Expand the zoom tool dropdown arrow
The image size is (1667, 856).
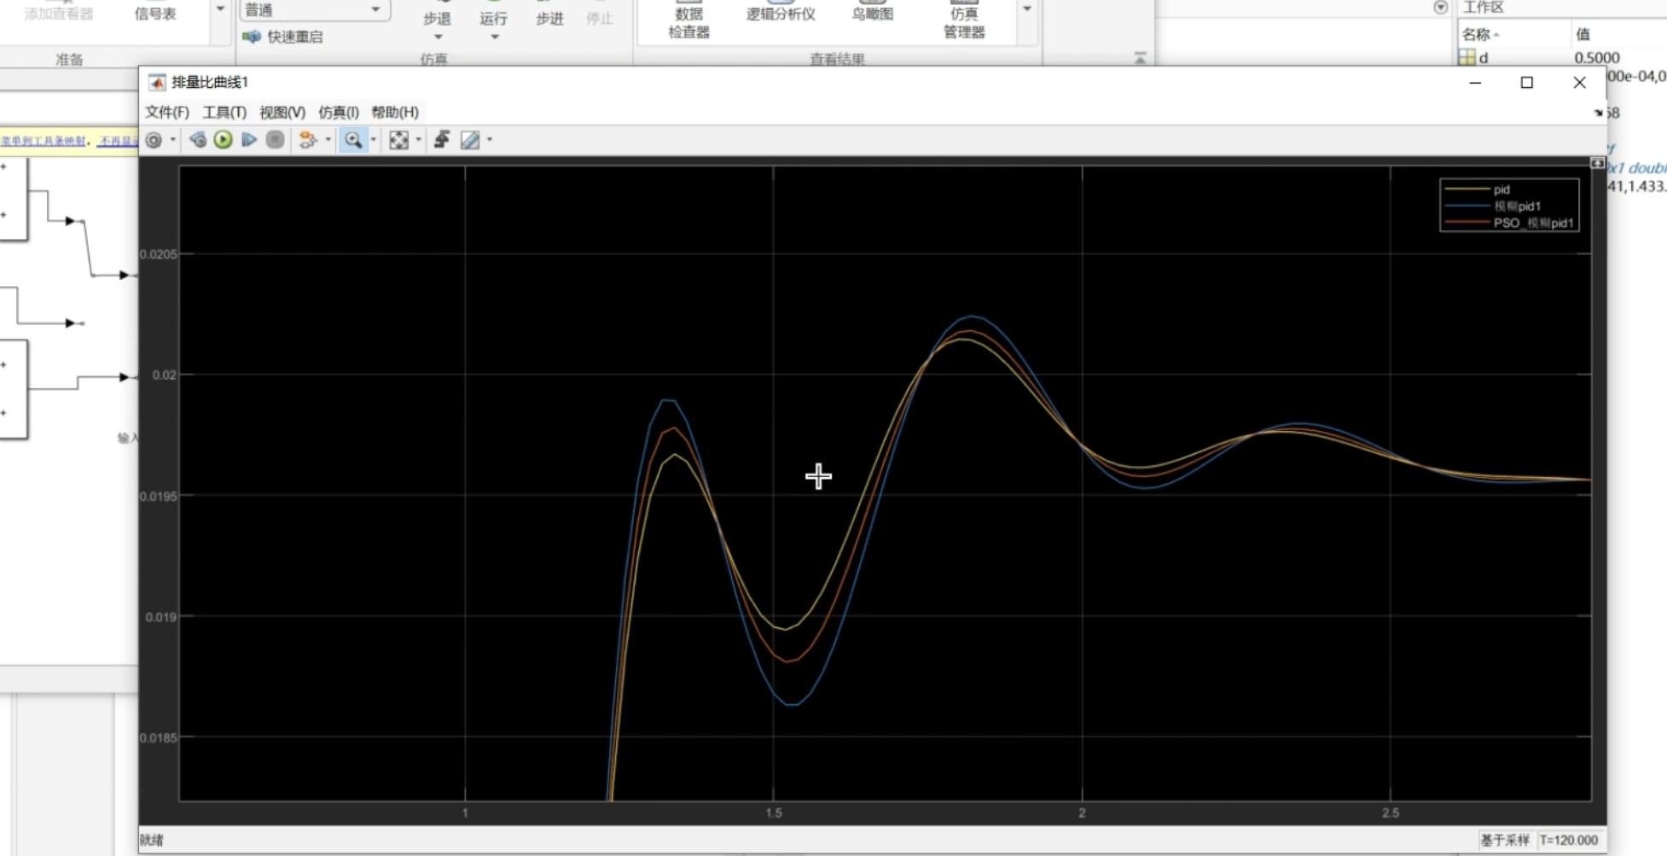tap(373, 140)
